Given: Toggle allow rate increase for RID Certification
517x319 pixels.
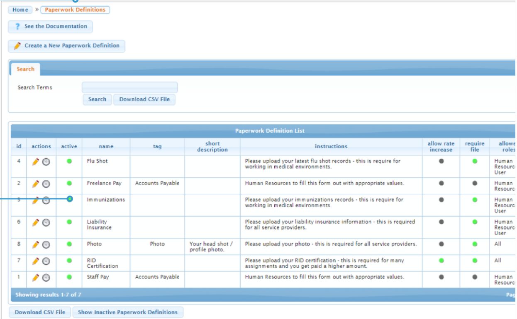Looking at the screenshot, I should point(441,261).
